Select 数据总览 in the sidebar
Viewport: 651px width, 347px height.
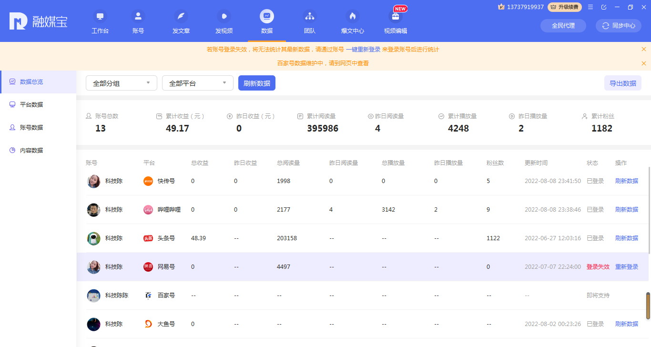pyautogui.click(x=38, y=82)
